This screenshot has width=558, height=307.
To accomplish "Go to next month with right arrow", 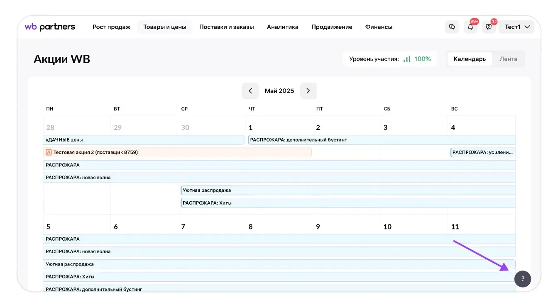I will 308,91.
